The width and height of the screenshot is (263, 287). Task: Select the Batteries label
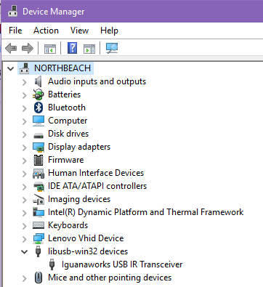pyautogui.click(x=65, y=94)
